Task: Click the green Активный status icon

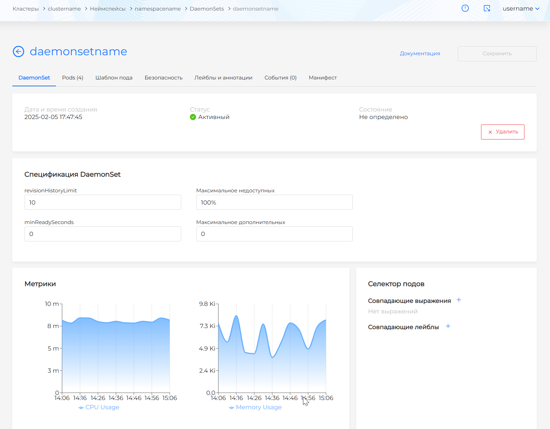Action: tap(193, 117)
